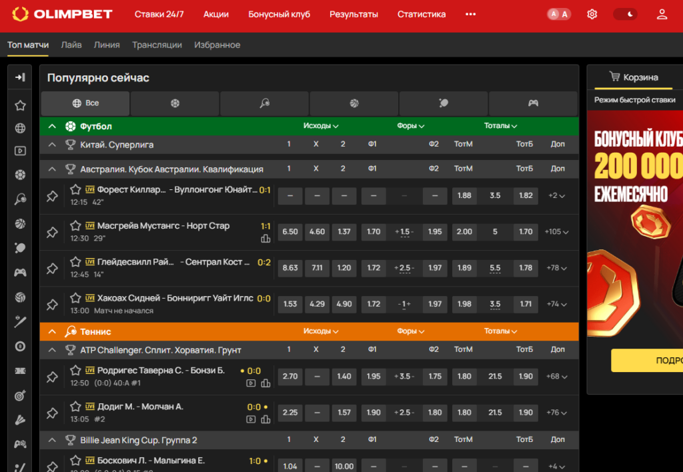This screenshot has width=683, height=472.
Task: Click the OLIMPBET logo
Action: (62, 14)
